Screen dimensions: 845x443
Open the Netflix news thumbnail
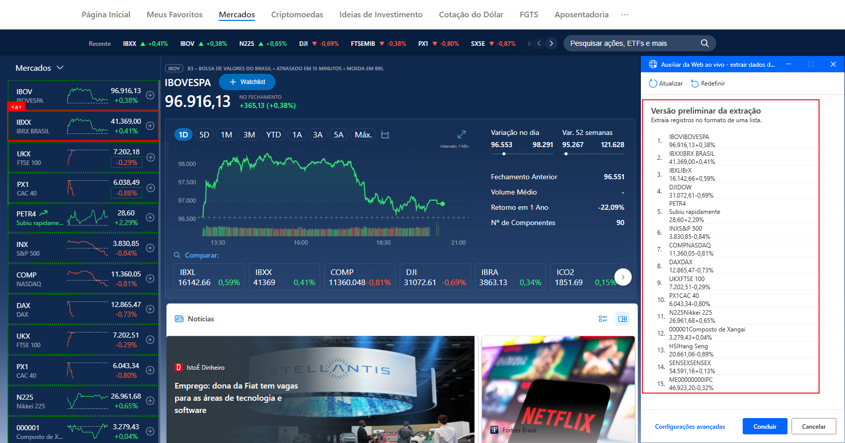[558, 390]
